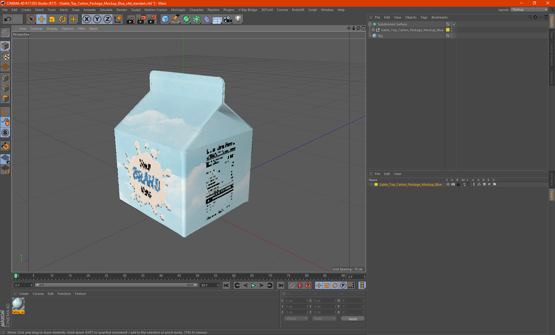Add a Light object

(238, 19)
